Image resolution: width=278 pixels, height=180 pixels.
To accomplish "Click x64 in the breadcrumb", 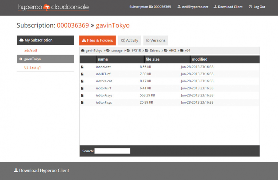I will click(x=187, y=50).
